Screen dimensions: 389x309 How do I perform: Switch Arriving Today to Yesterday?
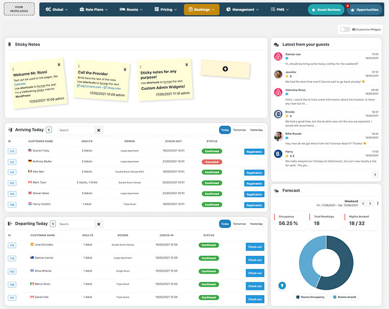pos(256,130)
